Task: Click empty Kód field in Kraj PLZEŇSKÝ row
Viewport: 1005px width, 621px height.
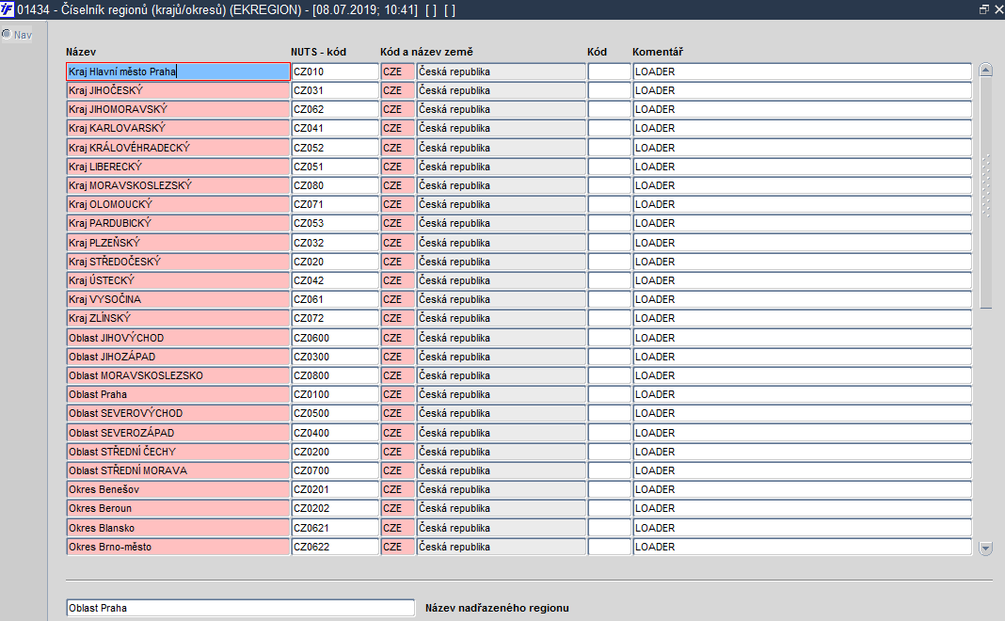Action: click(610, 243)
